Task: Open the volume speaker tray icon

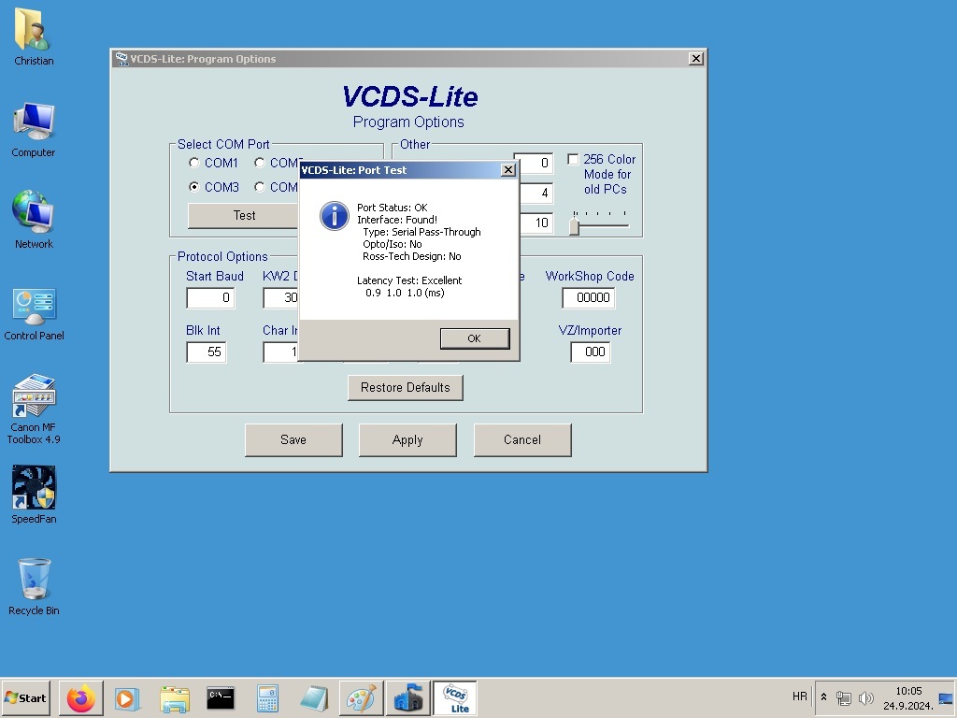Action: [x=865, y=697]
